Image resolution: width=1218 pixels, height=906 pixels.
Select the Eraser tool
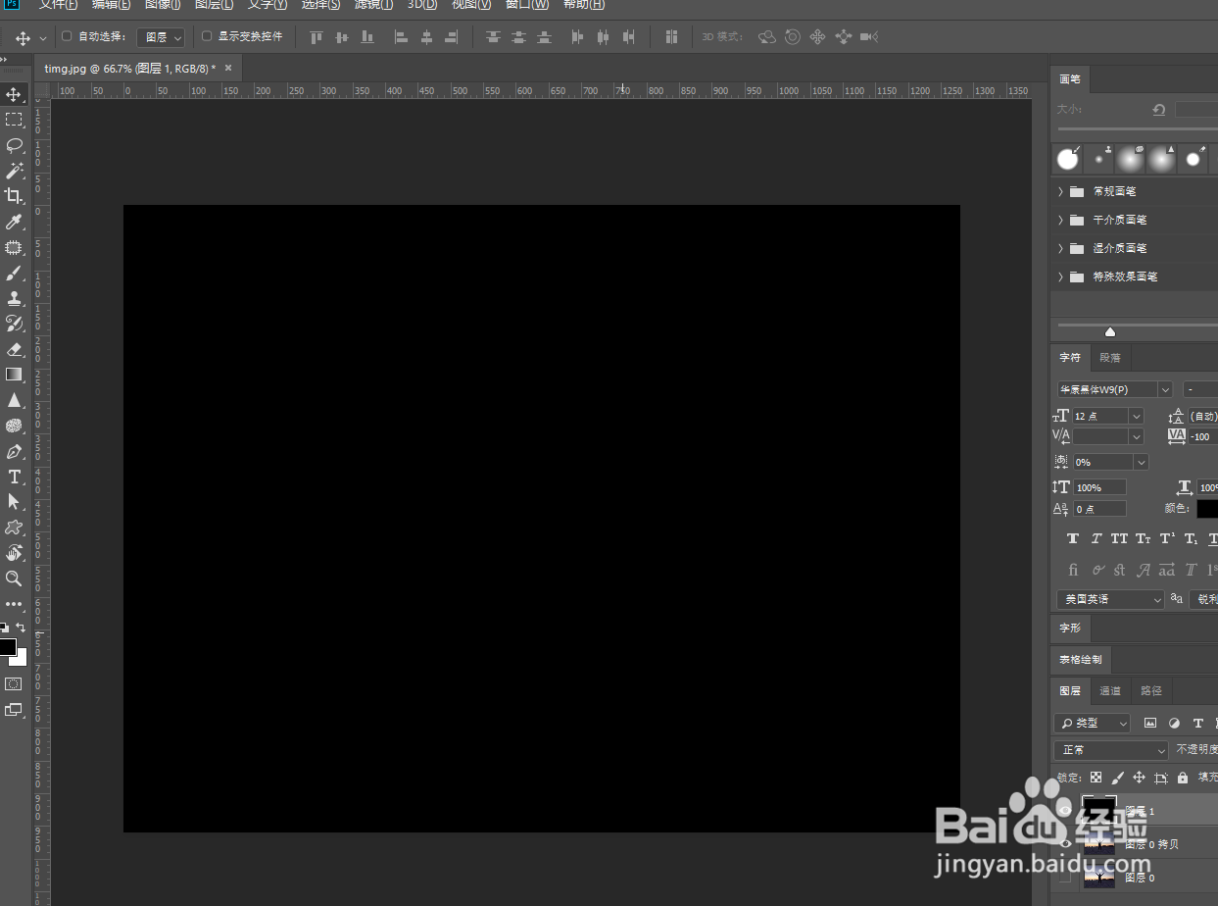14,349
